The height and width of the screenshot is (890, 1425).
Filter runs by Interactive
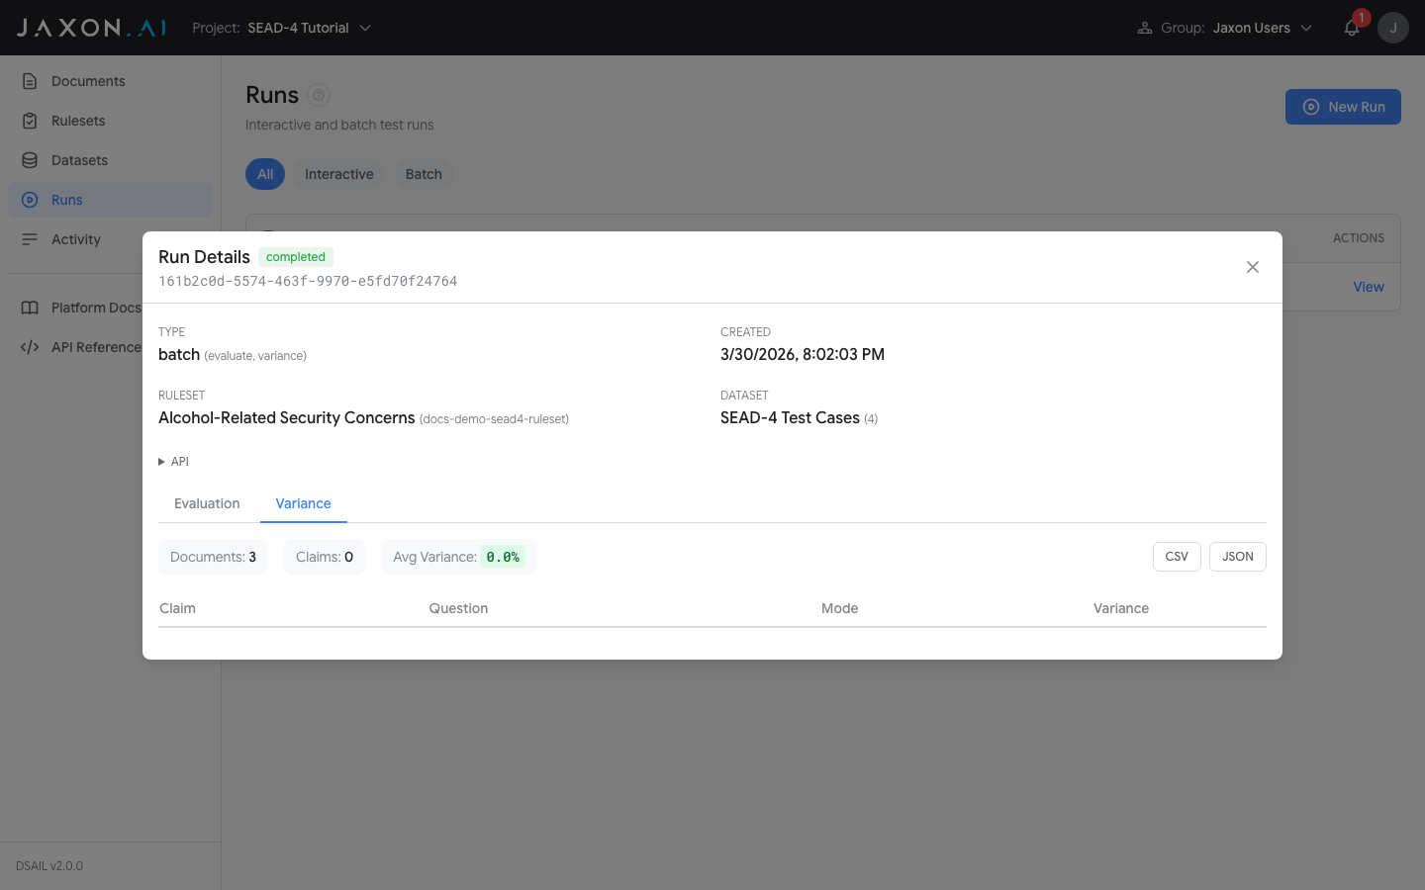pos(338,174)
